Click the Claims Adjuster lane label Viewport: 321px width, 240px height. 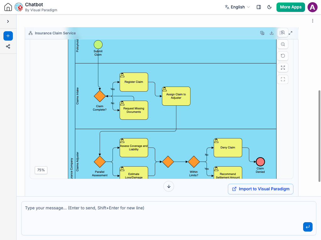click(x=77, y=162)
